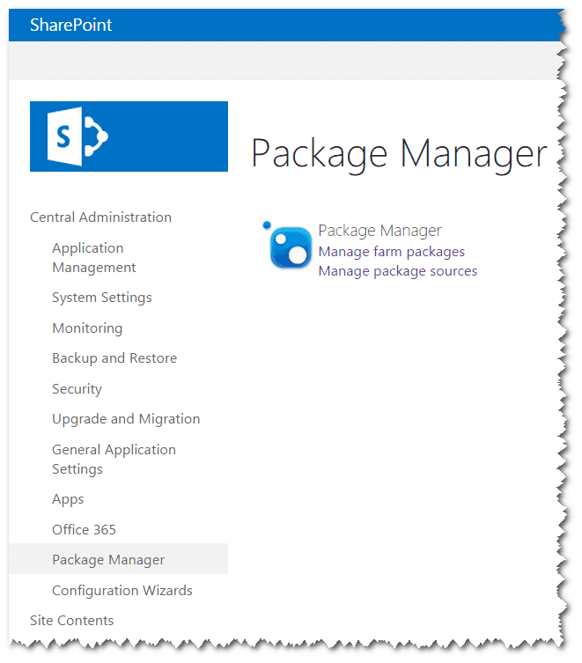
Task: Go to Central Administration home
Action: point(100,217)
